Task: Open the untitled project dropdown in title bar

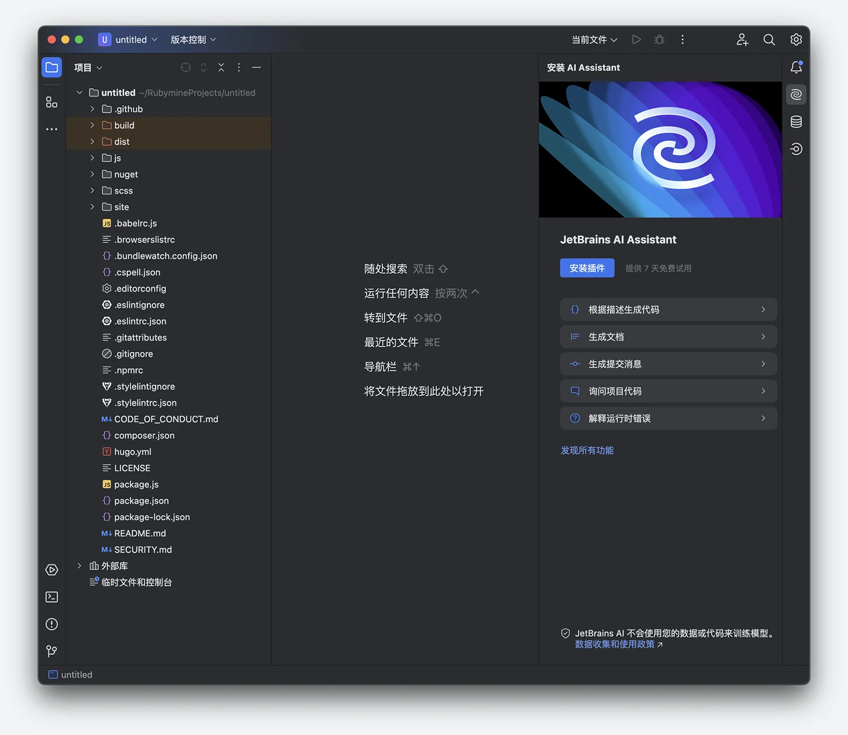Action: click(128, 40)
